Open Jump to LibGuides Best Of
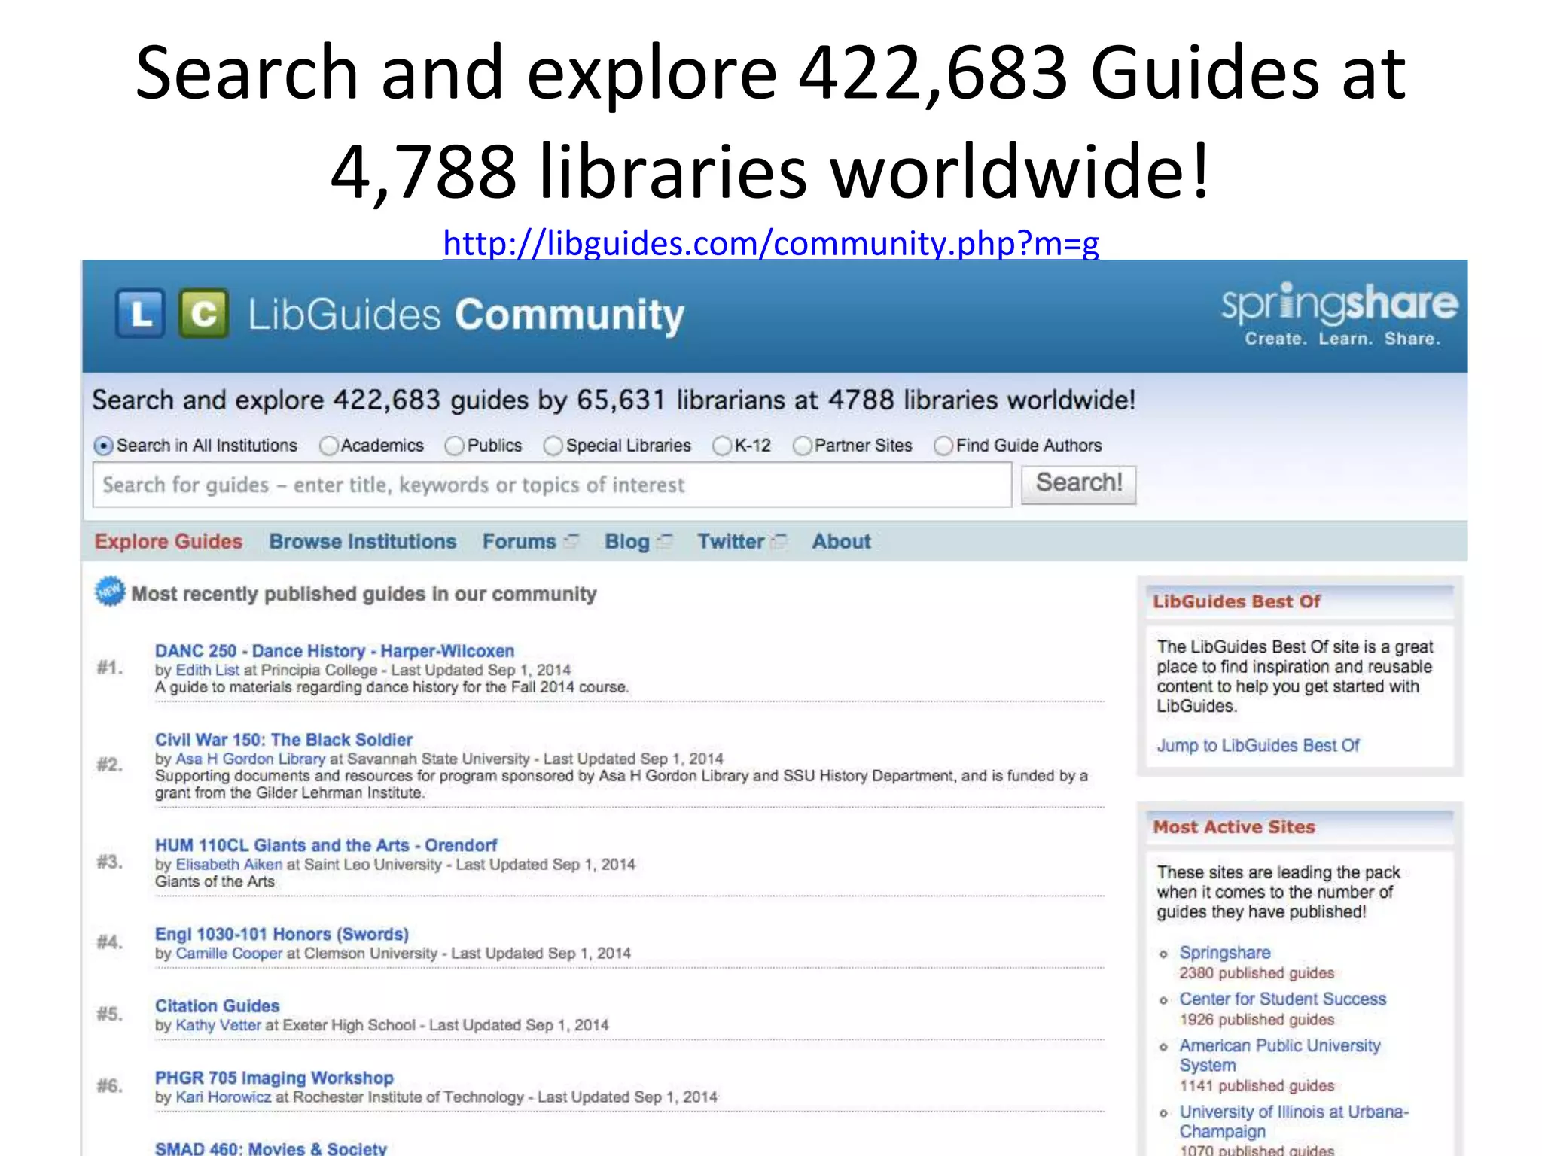 click(x=1257, y=745)
